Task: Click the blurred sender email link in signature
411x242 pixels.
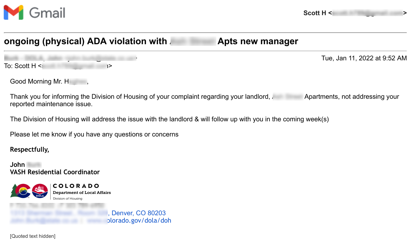Action: tap(44, 221)
